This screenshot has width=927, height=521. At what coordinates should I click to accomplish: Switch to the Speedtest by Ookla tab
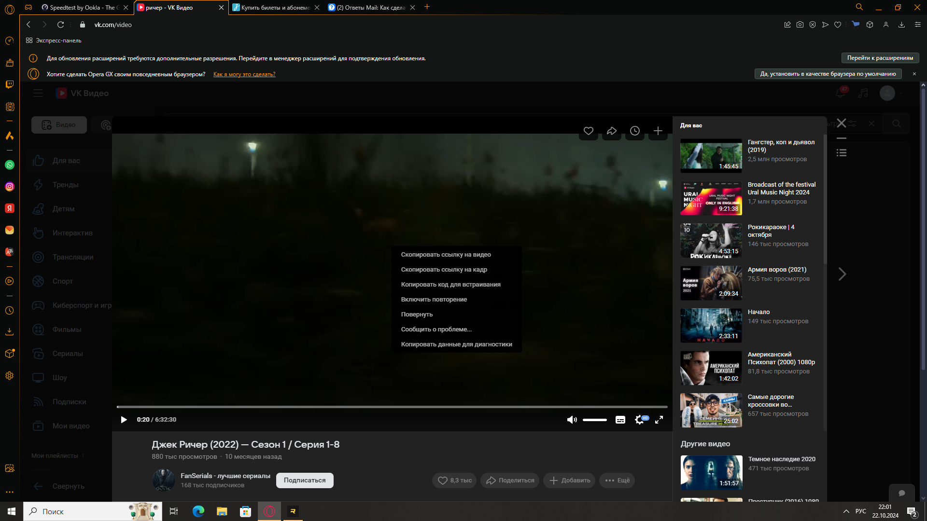[84, 7]
